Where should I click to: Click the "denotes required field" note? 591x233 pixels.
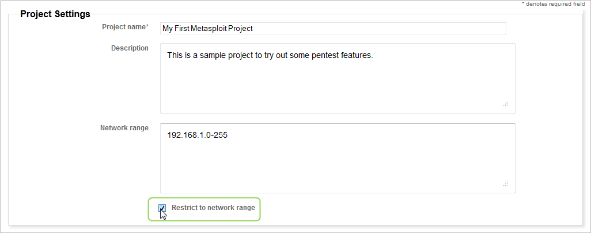[555, 4]
